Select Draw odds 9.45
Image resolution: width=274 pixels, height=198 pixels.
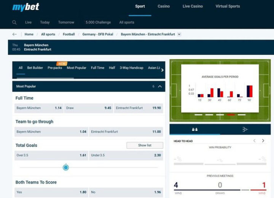tap(88, 108)
